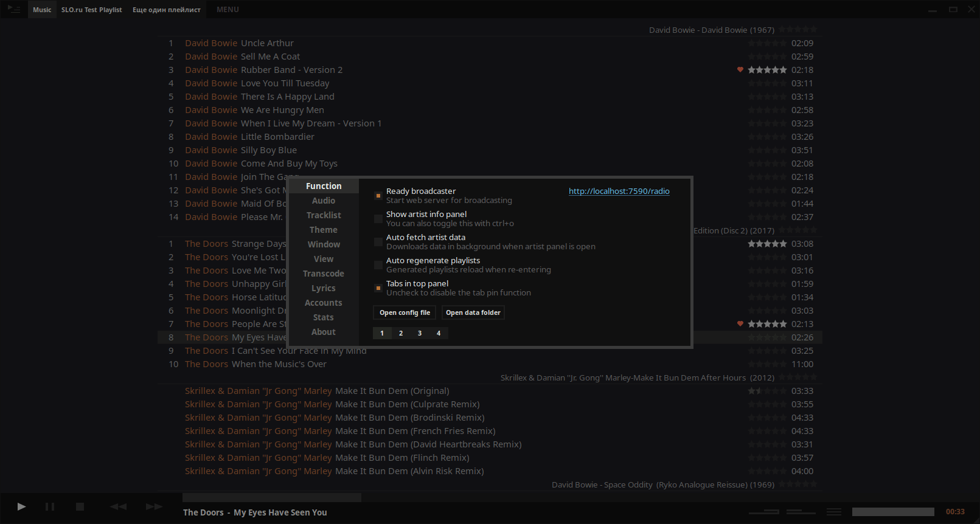Go to Function settings page 2
This screenshot has height=524, width=980.
[x=401, y=333]
